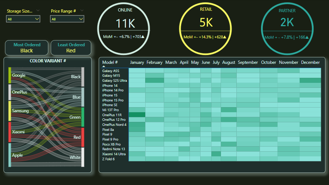The height and width of the screenshot is (185, 329).
Task: Open the Storage Size dropdown set to All
Action: 23,19
